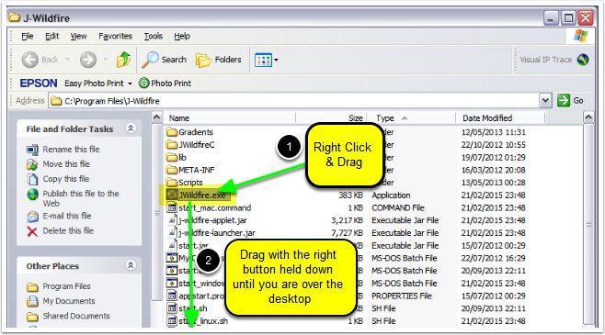Viewport: 605px width, 335px height.
Task: Toggle the Folders pane
Action: click(x=219, y=60)
